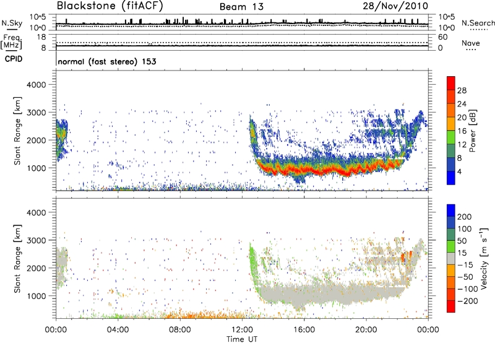Image resolution: width=495 pixels, height=343 pixels.
Task: Click the '60' label on the Nave axis
Action: 442,37
